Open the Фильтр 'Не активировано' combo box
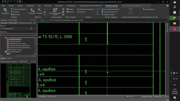180x101 pixels. coord(17,29)
